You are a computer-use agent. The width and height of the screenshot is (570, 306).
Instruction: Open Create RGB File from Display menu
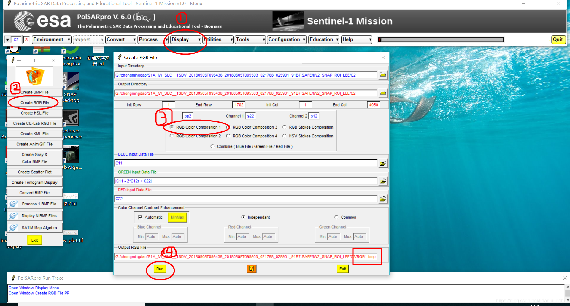tap(35, 103)
